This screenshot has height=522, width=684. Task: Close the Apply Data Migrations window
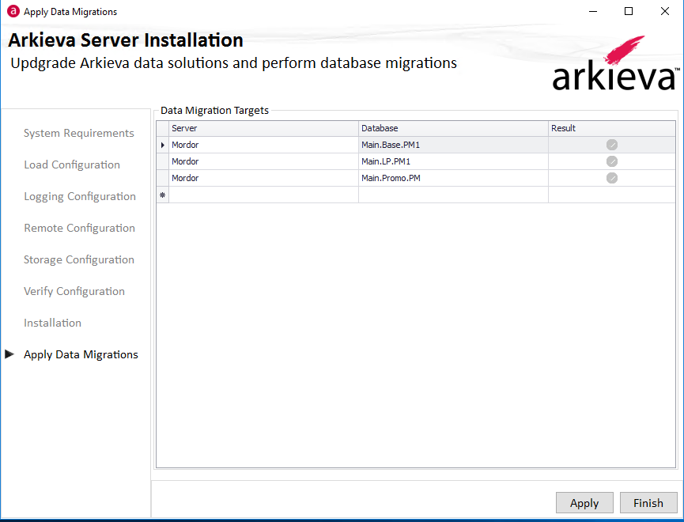click(x=665, y=11)
